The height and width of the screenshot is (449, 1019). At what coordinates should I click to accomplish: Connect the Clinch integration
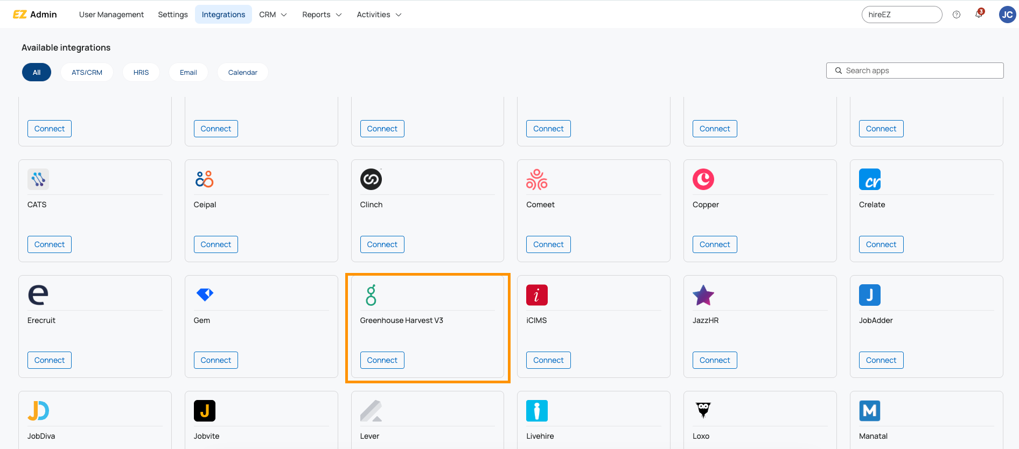[382, 244]
